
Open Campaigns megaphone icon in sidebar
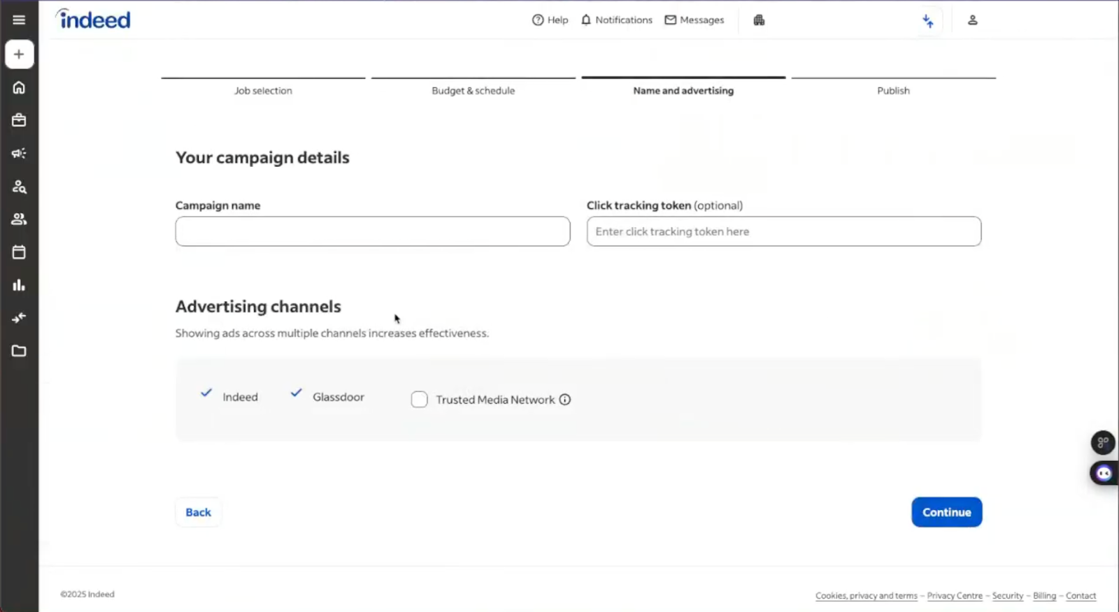tap(19, 153)
